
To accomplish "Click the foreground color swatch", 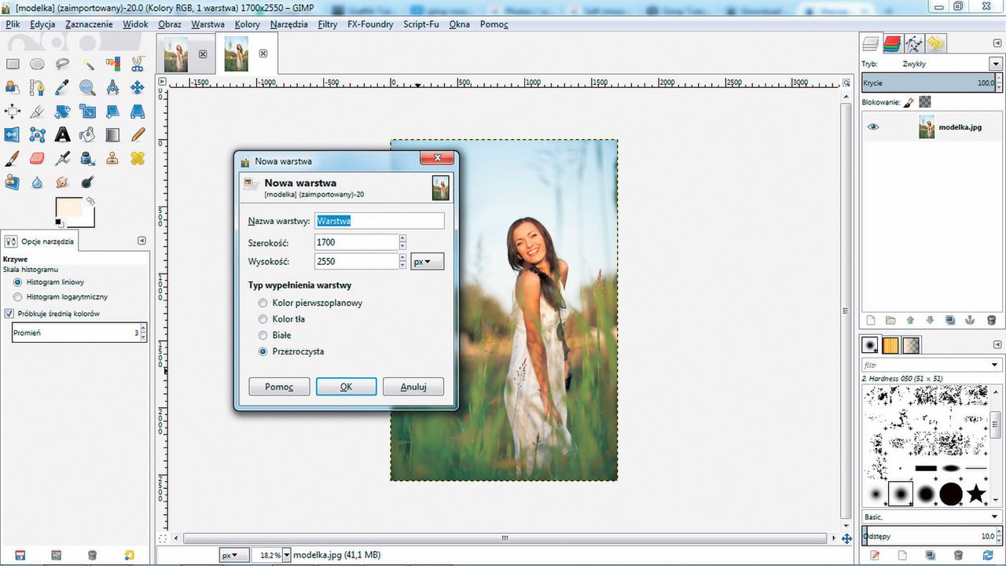I will [x=69, y=208].
